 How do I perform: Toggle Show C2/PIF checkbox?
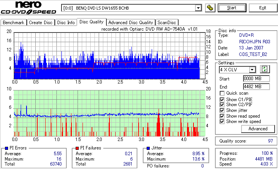coord(222,105)
